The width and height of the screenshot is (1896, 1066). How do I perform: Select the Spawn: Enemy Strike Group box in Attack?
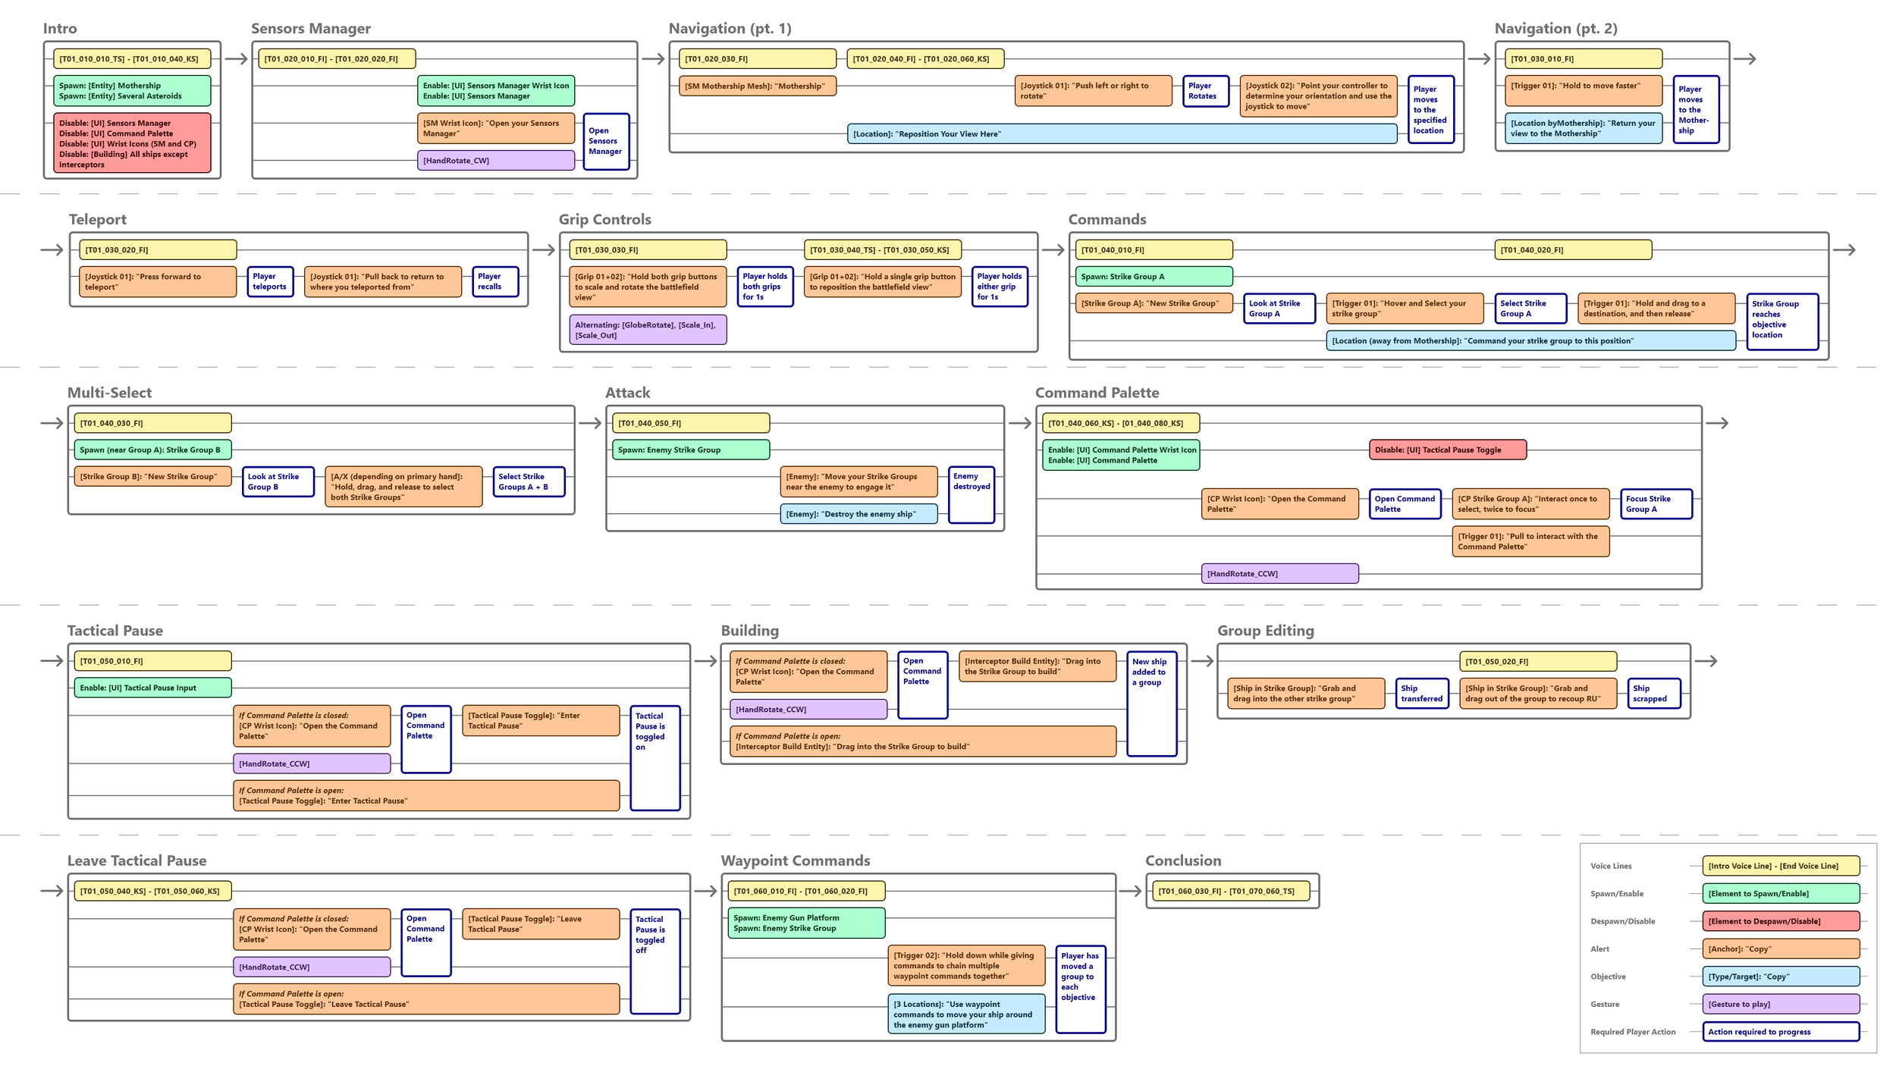[691, 450]
